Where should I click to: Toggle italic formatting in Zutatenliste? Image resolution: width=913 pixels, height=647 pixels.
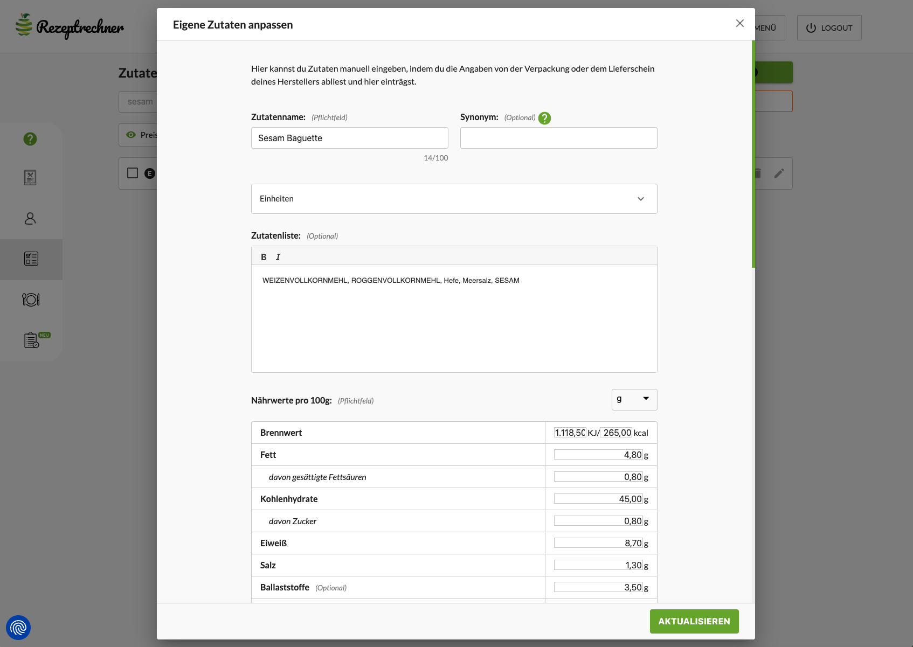click(x=278, y=257)
